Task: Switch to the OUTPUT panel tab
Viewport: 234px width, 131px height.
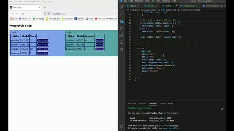Action: [142, 103]
